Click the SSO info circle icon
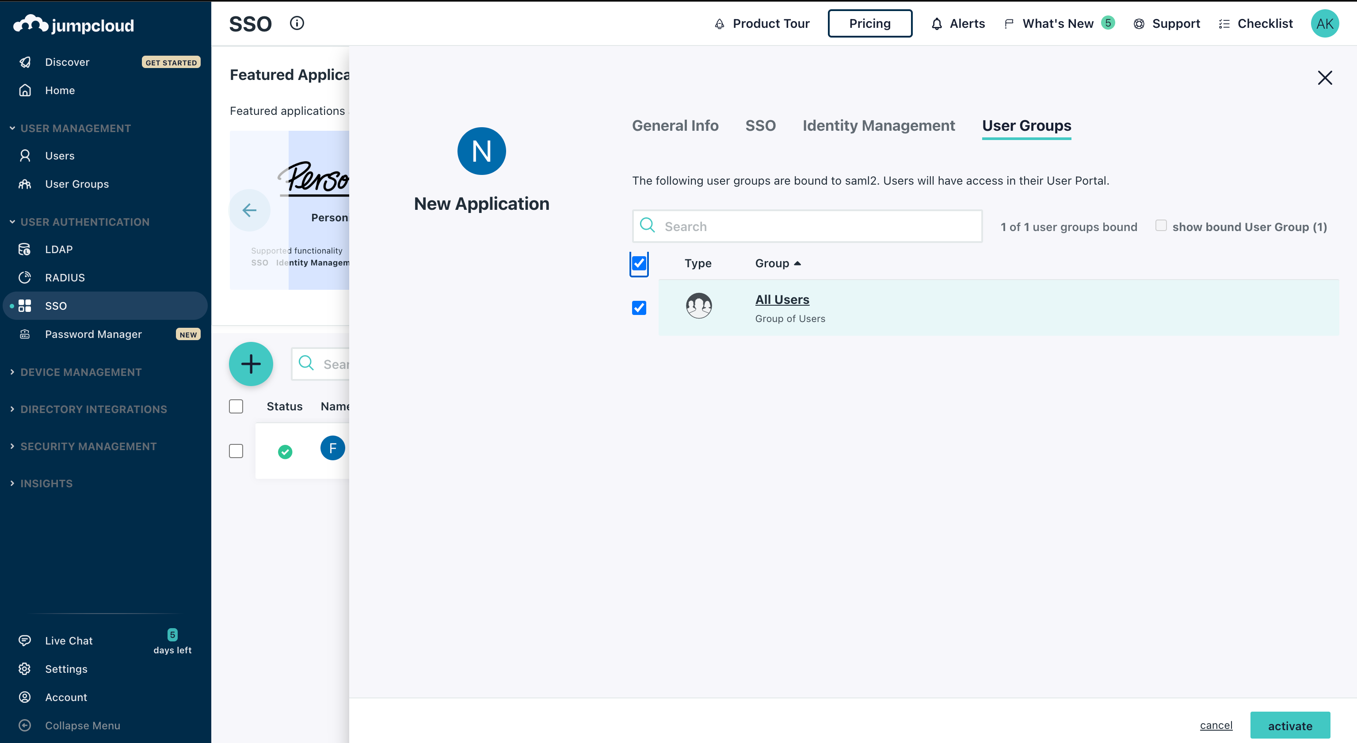The width and height of the screenshot is (1357, 743). click(x=297, y=23)
